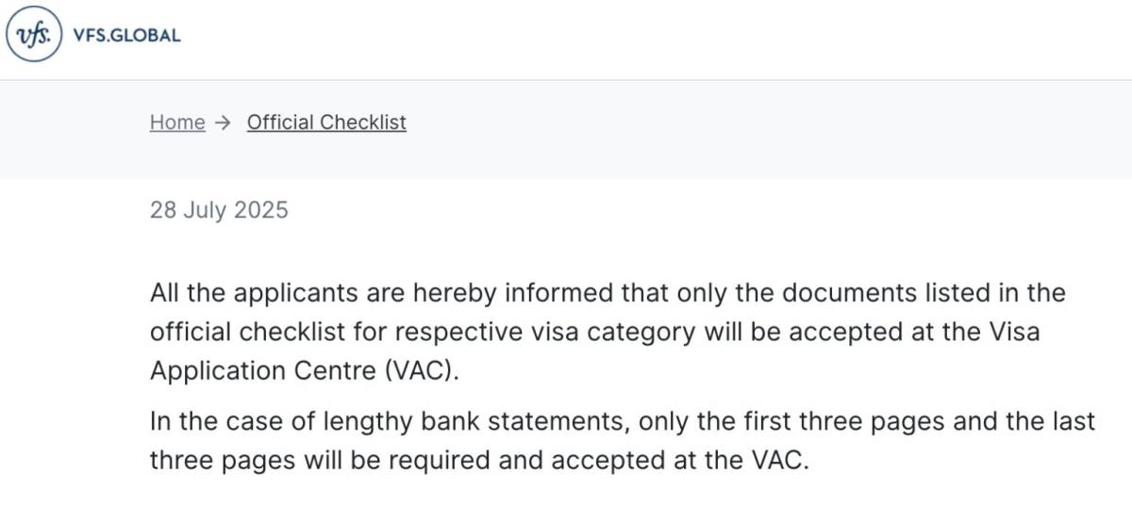
Task: Click the paragraph starting 'In the case'
Action: tap(623, 441)
